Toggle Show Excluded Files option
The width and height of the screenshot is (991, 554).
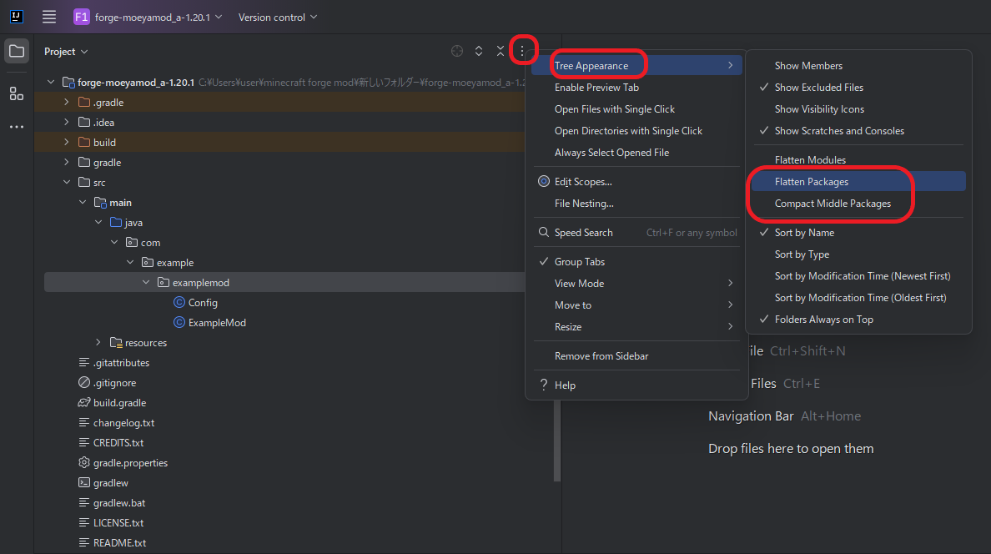point(818,88)
